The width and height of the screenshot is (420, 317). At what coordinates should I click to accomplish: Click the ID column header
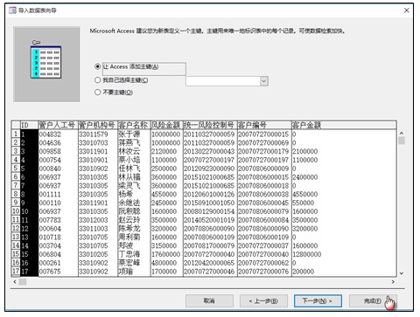tap(29, 125)
